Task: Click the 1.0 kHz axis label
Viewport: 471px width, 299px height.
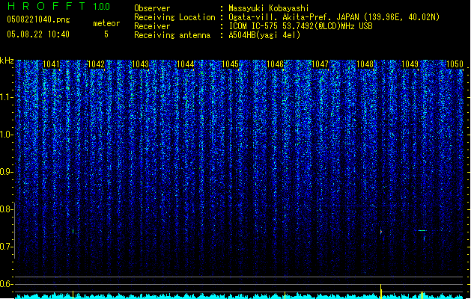Action: [6, 135]
